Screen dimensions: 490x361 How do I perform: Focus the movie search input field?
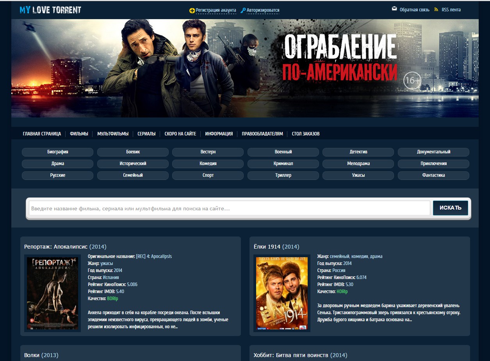click(229, 208)
